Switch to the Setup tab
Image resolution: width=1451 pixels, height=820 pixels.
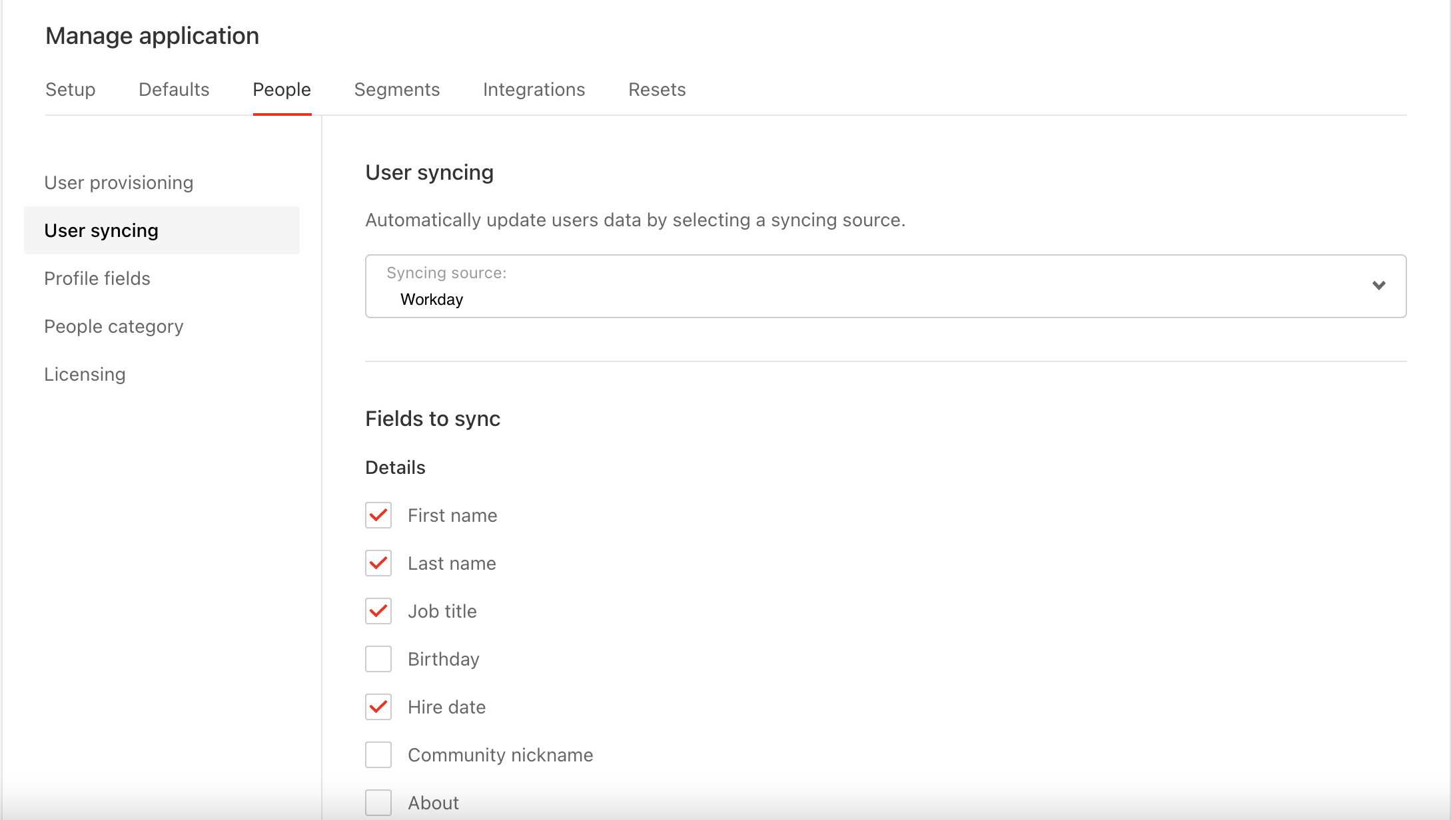click(x=70, y=90)
